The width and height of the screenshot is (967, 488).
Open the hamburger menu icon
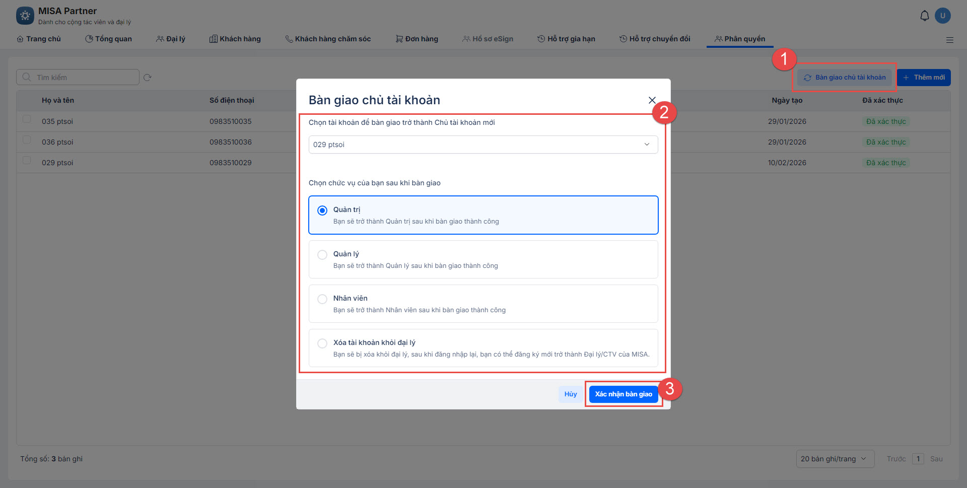tap(949, 40)
